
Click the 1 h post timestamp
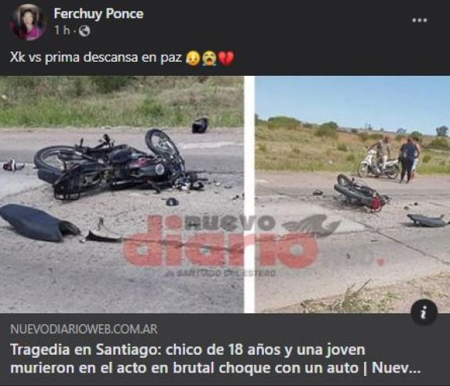[62, 30]
